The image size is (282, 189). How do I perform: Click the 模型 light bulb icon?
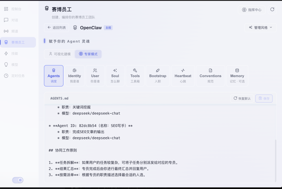[x=6, y=65]
